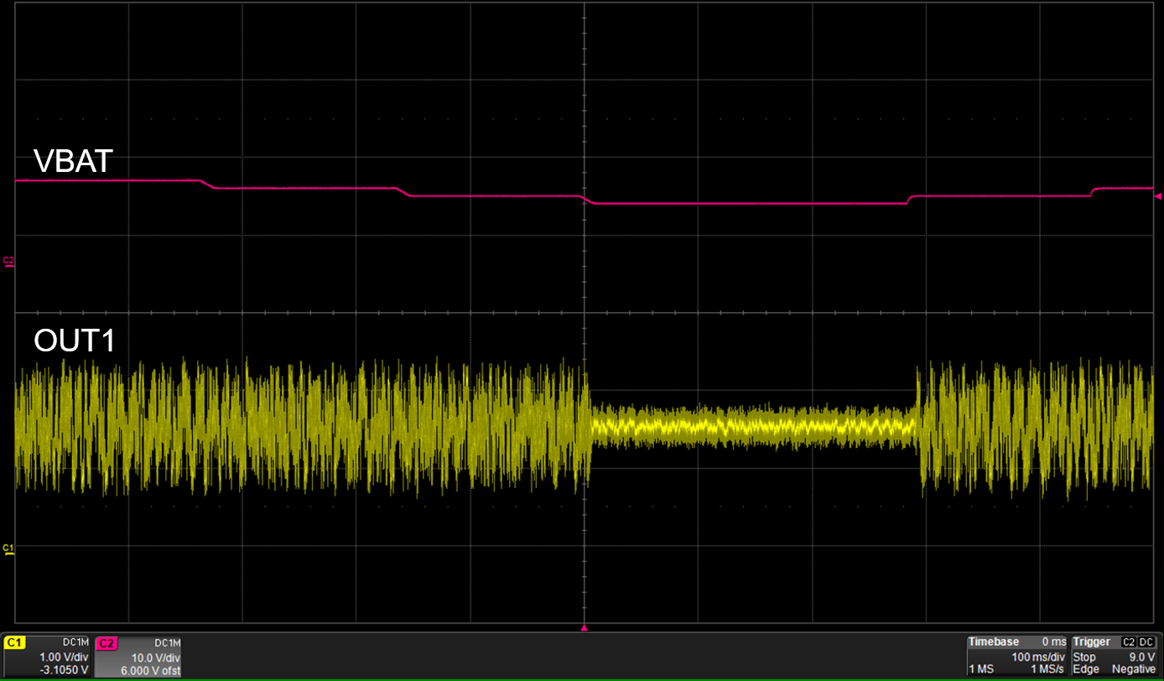The image size is (1164, 681).
Task: Select the C1 1.00 V/div scale value
Action: click(64, 657)
